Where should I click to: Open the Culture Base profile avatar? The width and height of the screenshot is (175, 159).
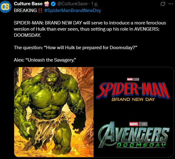[6, 6]
